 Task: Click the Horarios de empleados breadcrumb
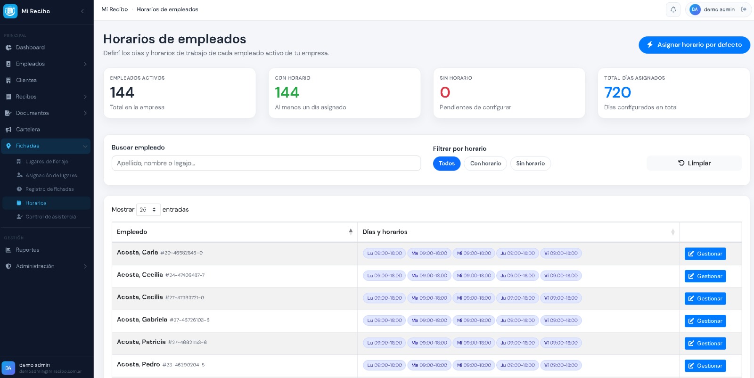pyautogui.click(x=167, y=9)
